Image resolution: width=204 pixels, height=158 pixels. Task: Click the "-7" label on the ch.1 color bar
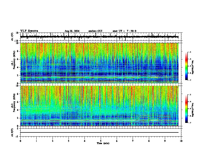coord(190,80)
